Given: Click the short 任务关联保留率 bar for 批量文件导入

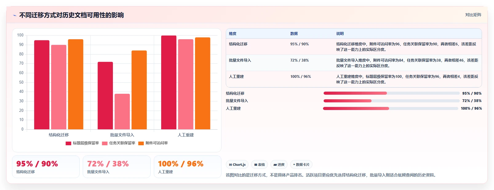Looking at the screenshot, I should (122, 112).
